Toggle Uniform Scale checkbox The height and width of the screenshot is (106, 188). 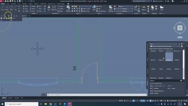pos(151,86)
